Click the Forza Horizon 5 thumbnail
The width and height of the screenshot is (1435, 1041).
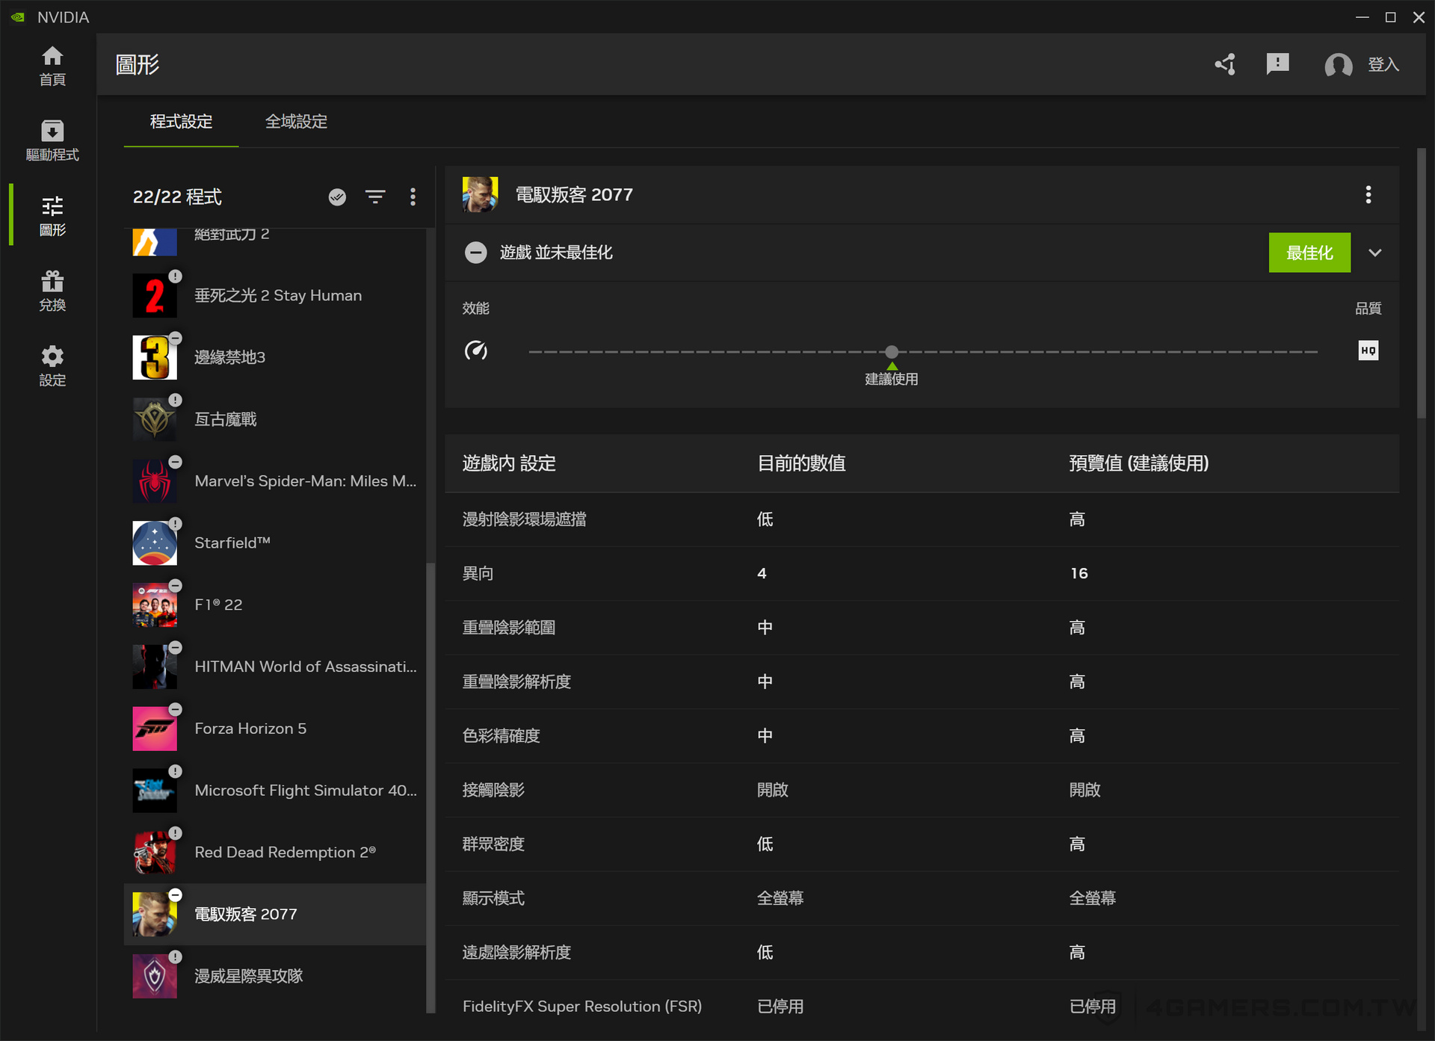pos(155,729)
